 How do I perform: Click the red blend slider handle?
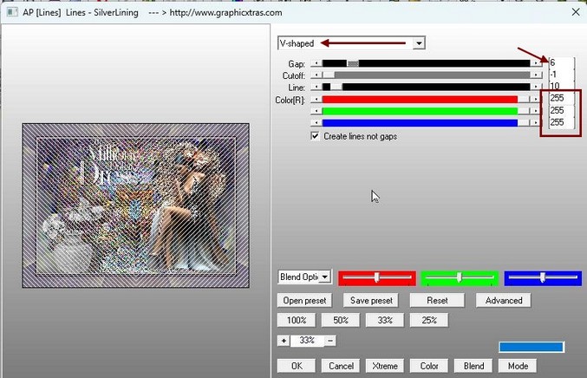click(376, 277)
